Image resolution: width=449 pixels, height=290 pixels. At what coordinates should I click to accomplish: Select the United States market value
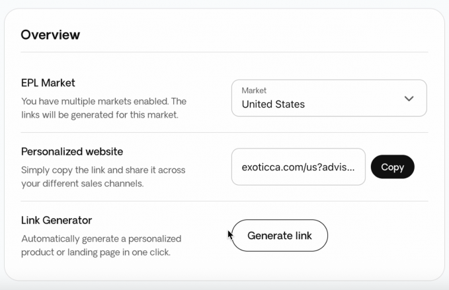click(273, 104)
